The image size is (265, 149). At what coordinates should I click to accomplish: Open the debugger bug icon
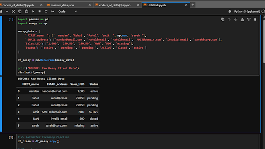(x=230, y=11)
